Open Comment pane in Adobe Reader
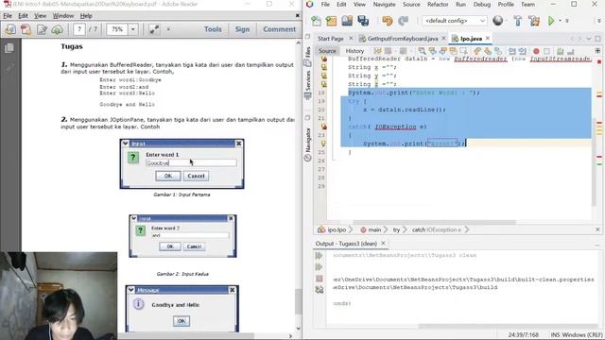Image resolution: width=605 pixels, height=340 pixels. (x=279, y=29)
